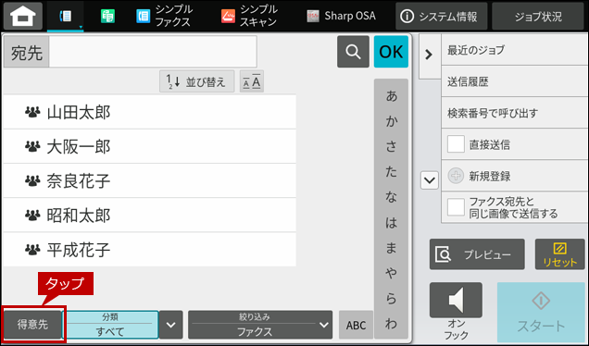Tap the 得意先 button
Viewport: 589px width, 346px height.
point(32,325)
